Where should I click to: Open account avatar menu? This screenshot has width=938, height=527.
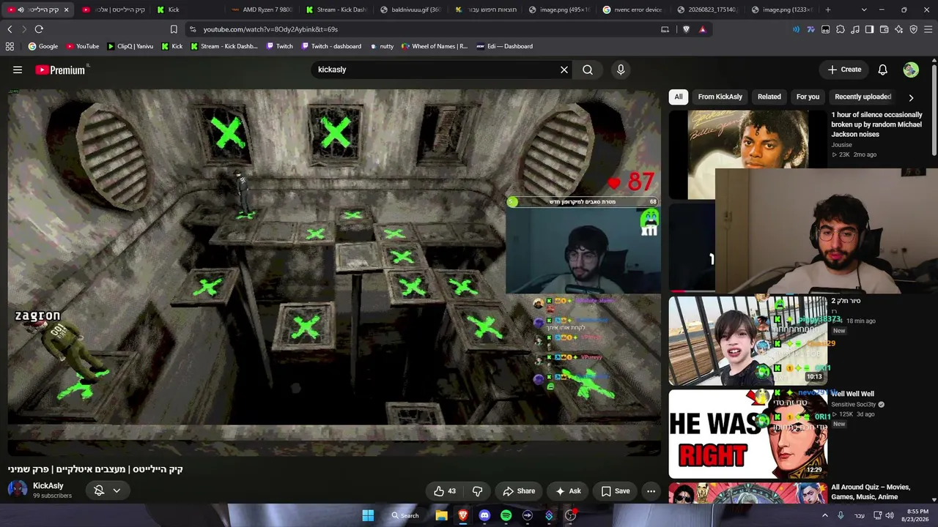(911, 70)
